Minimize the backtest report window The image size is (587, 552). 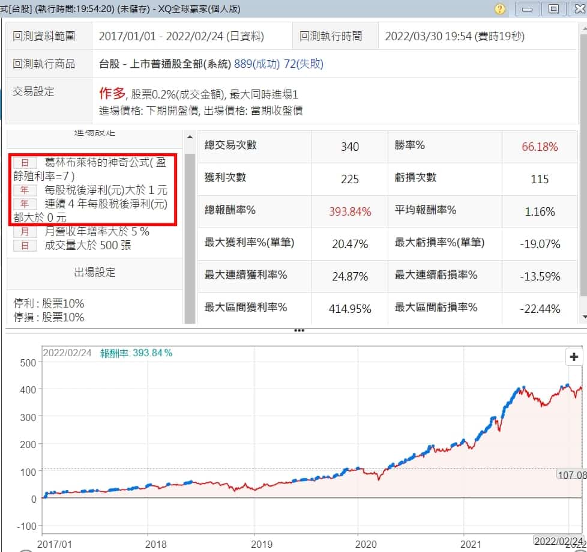pos(527,9)
